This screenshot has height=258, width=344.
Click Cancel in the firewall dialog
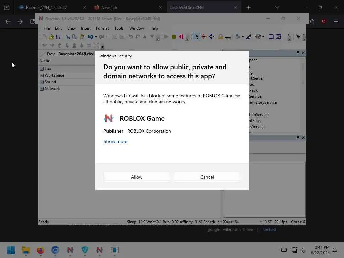point(207,177)
